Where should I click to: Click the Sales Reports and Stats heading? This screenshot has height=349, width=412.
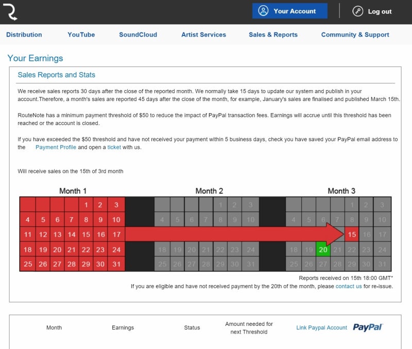pos(56,75)
